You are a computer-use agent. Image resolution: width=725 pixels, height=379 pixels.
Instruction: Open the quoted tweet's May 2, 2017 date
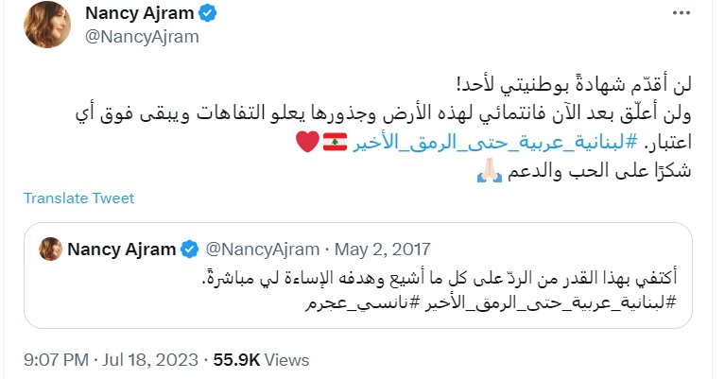pyautogui.click(x=383, y=250)
